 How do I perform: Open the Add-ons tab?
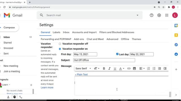[79, 39]
